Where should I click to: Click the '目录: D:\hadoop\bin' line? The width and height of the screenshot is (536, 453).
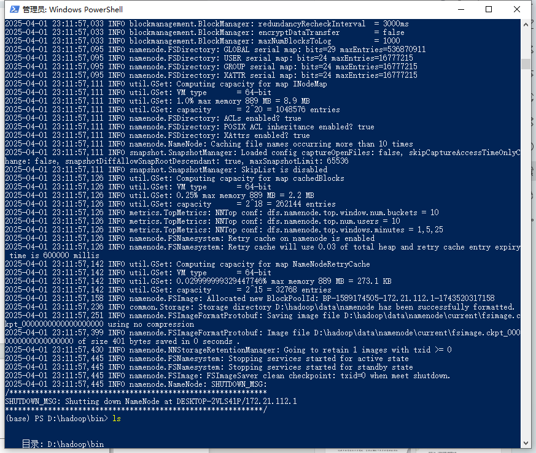(x=63, y=444)
